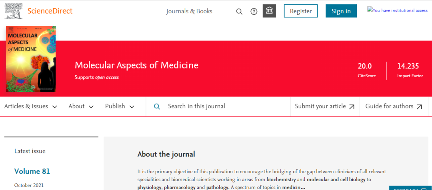The image size is (432, 190).
Task: Click the Molecular Aspects of Medicine cover thumbnail
Action: (x=31, y=59)
